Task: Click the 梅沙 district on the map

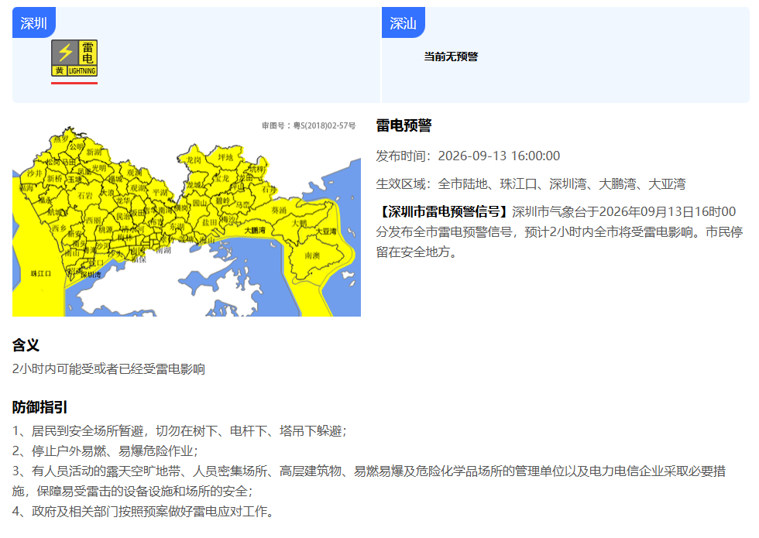Action: 228,219
